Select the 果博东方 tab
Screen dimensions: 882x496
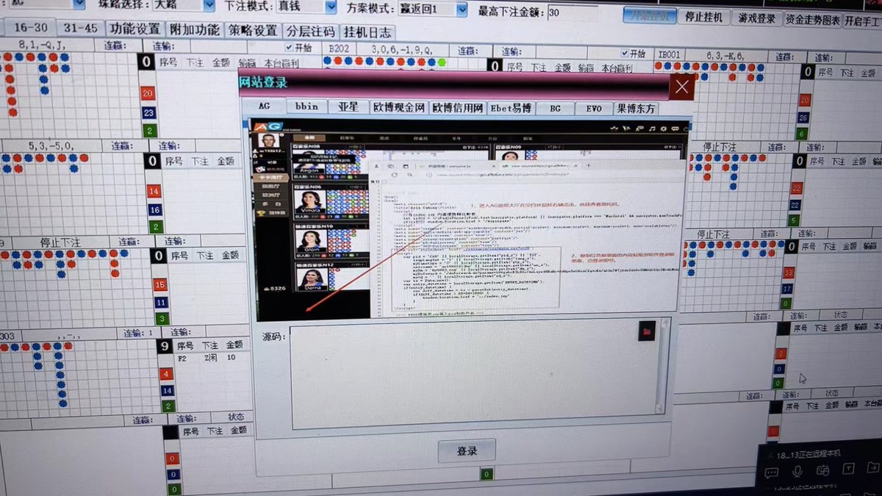(x=637, y=109)
